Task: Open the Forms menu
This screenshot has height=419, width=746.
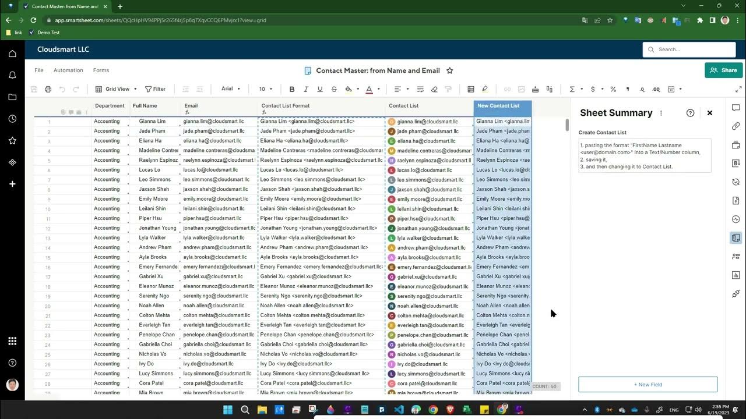Action: tap(101, 70)
